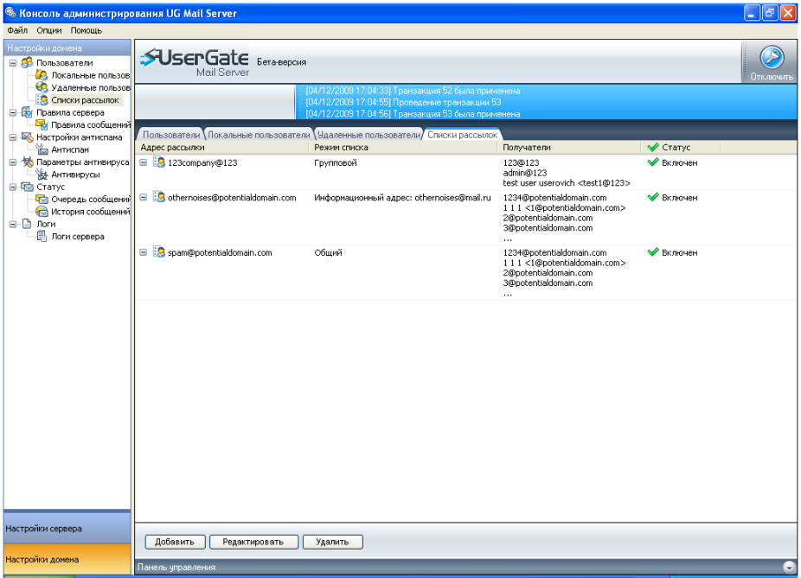Switch to the Удаленные пользователи tab
This screenshot has width=801, height=578.
[368, 135]
